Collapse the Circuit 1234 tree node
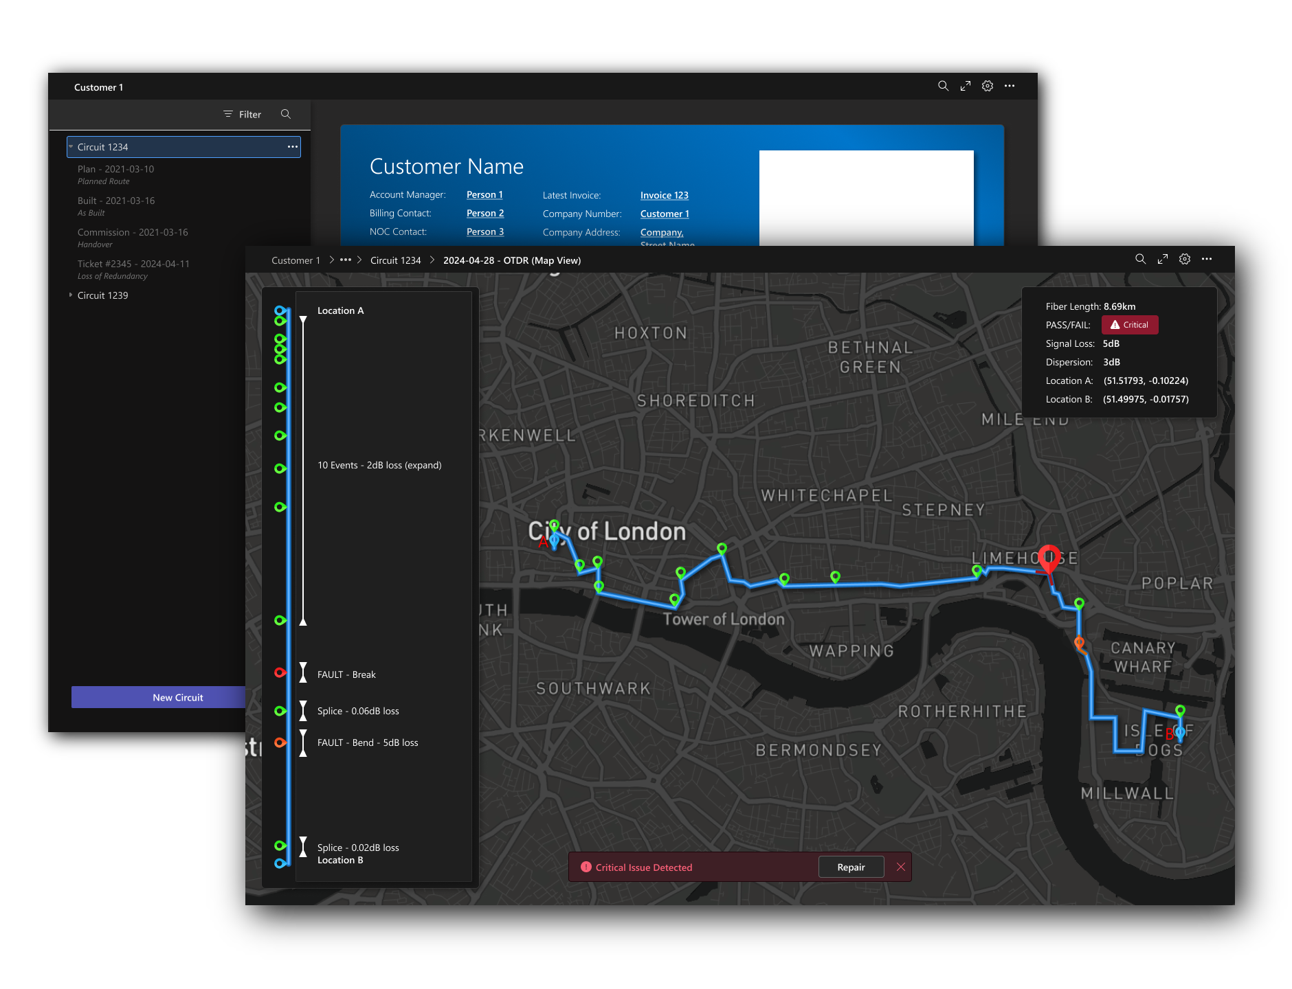This screenshot has width=1292, height=989. pyautogui.click(x=71, y=146)
